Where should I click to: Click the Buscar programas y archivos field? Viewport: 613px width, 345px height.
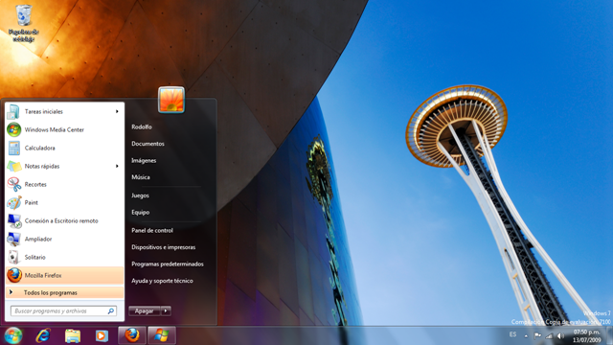point(63,310)
